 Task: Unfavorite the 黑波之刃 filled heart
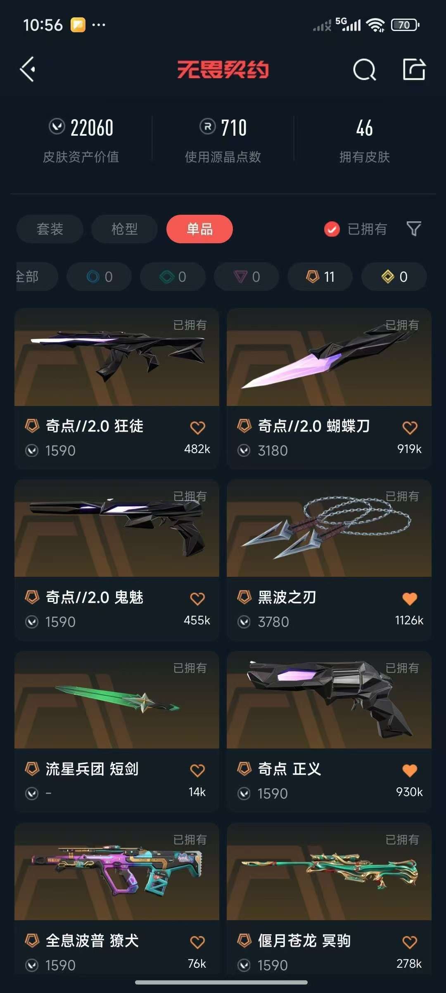tap(410, 599)
